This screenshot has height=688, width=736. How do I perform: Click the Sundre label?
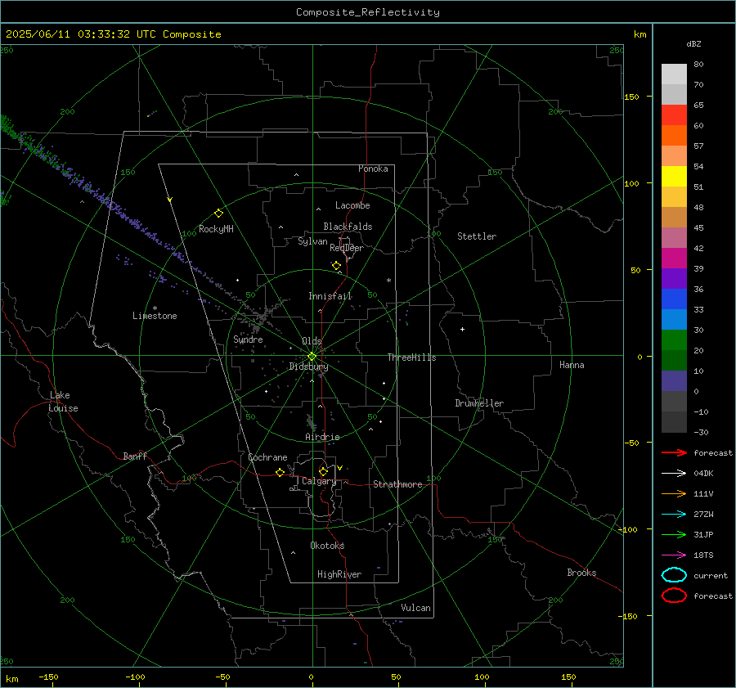248,340
